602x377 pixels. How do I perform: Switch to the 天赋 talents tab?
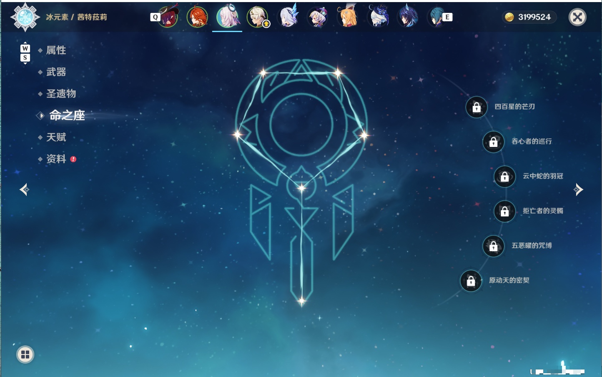click(x=56, y=137)
